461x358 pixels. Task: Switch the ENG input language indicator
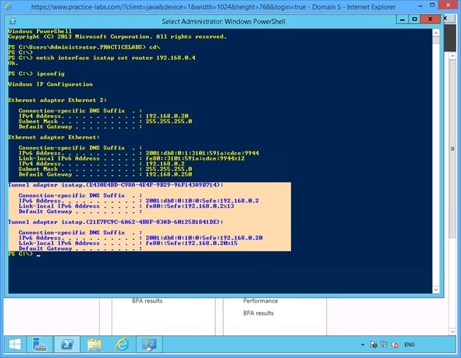tap(409, 344)
